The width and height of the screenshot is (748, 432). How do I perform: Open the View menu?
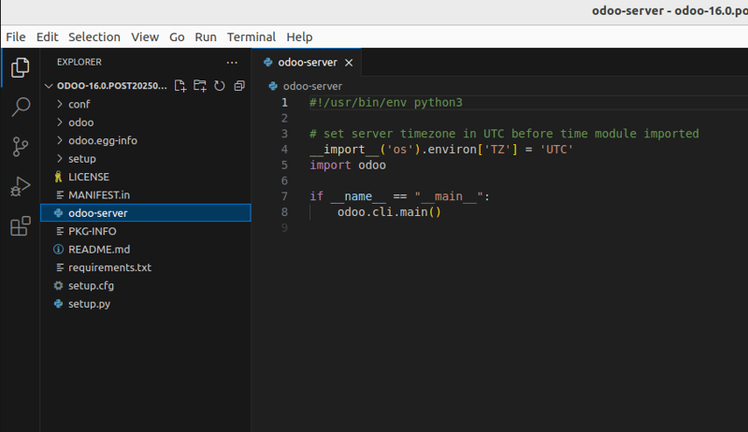pyautogui.click(x=145, y=36)
